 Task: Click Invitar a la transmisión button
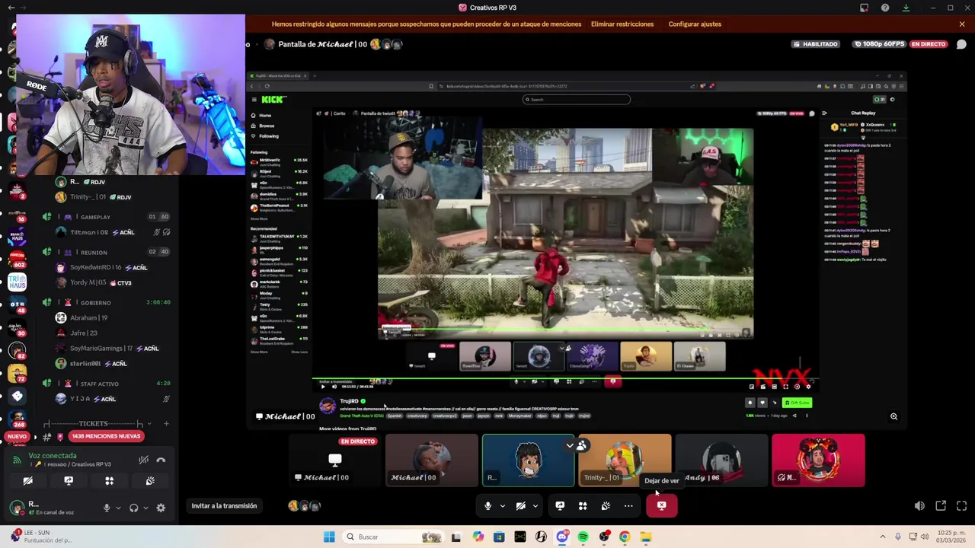click(224, 505)
